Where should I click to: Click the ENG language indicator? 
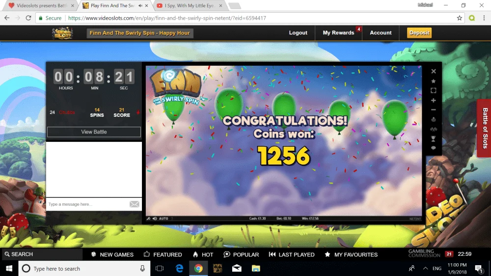[437, 269]
